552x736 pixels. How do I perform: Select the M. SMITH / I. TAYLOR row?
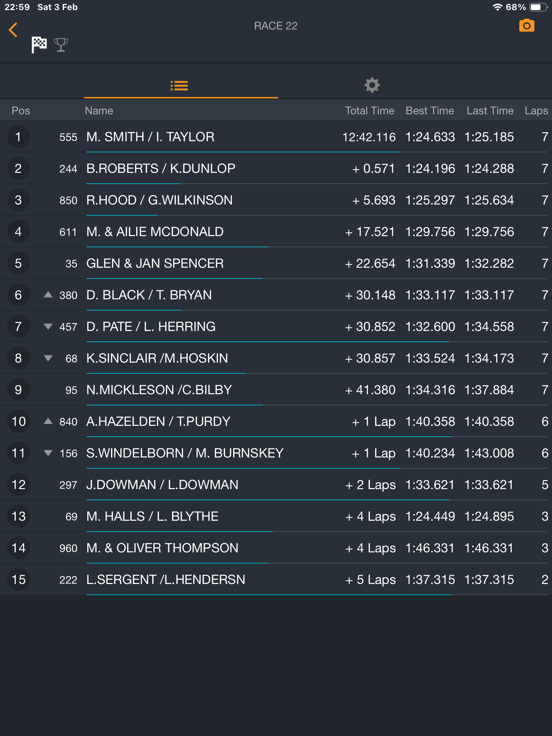point(276,137)
